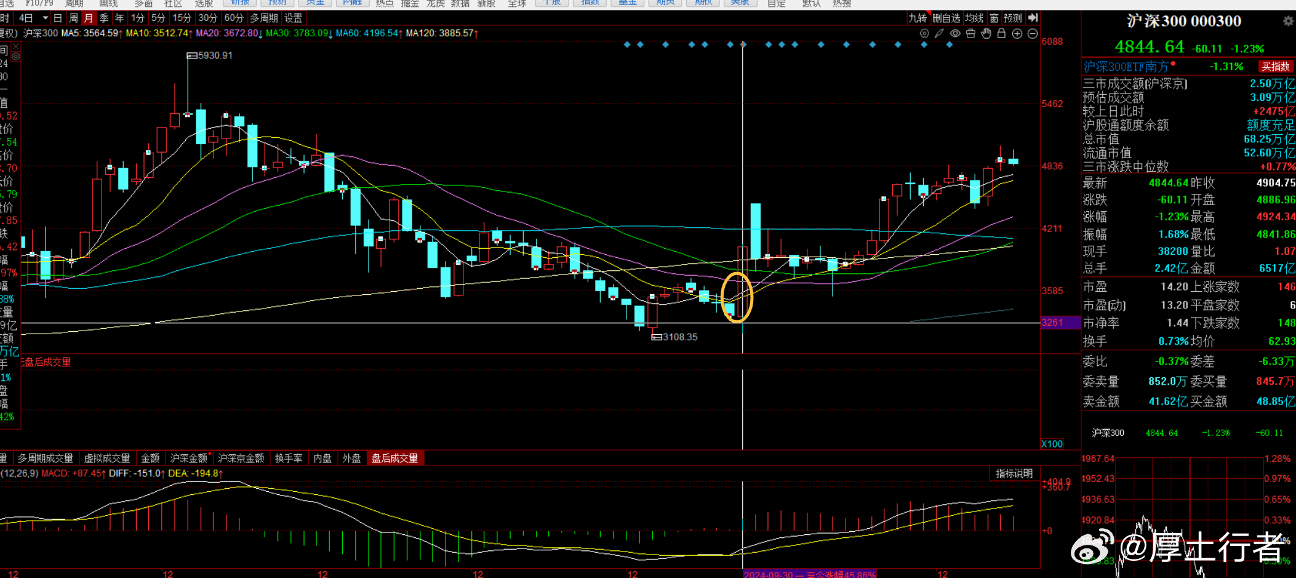
Task: Click the X100 volume scale label
Action: coord(1052,444)
